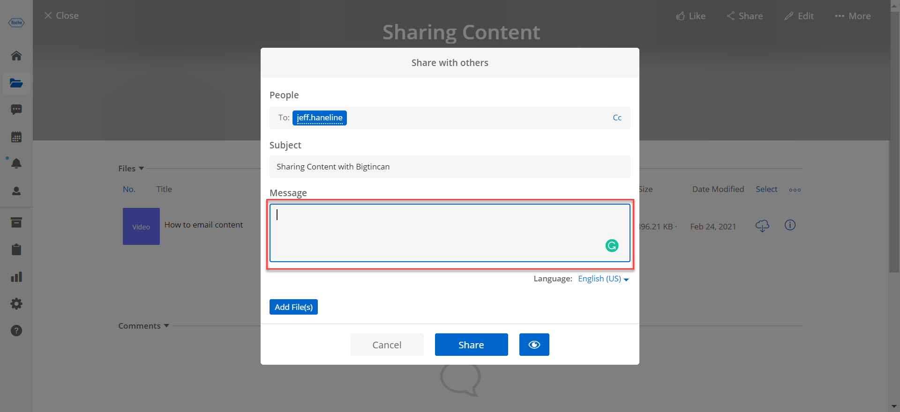Viewport: 900px width, 412px height.
Task: Click Share in the top bar
Action: coord(745,16)
